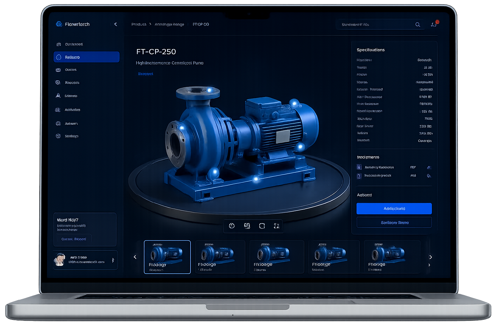Click the 'Gexoes' sidebar icon

point(58,70)
